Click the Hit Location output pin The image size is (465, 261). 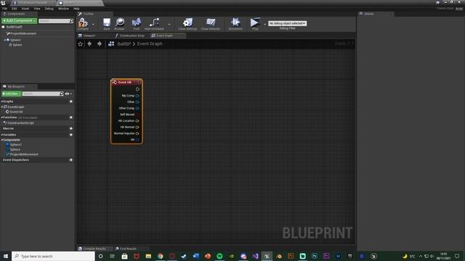[x=137, y=121]
